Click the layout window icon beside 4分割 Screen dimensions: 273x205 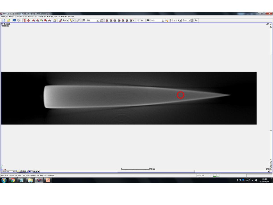102,20
